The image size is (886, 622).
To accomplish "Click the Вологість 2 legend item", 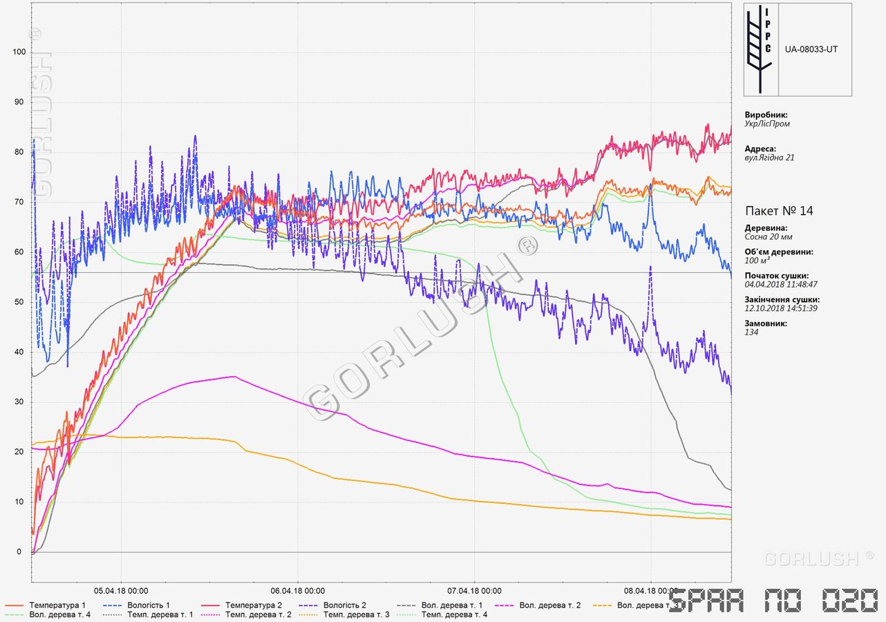I will pyautogui.click(x=345, y=605).
